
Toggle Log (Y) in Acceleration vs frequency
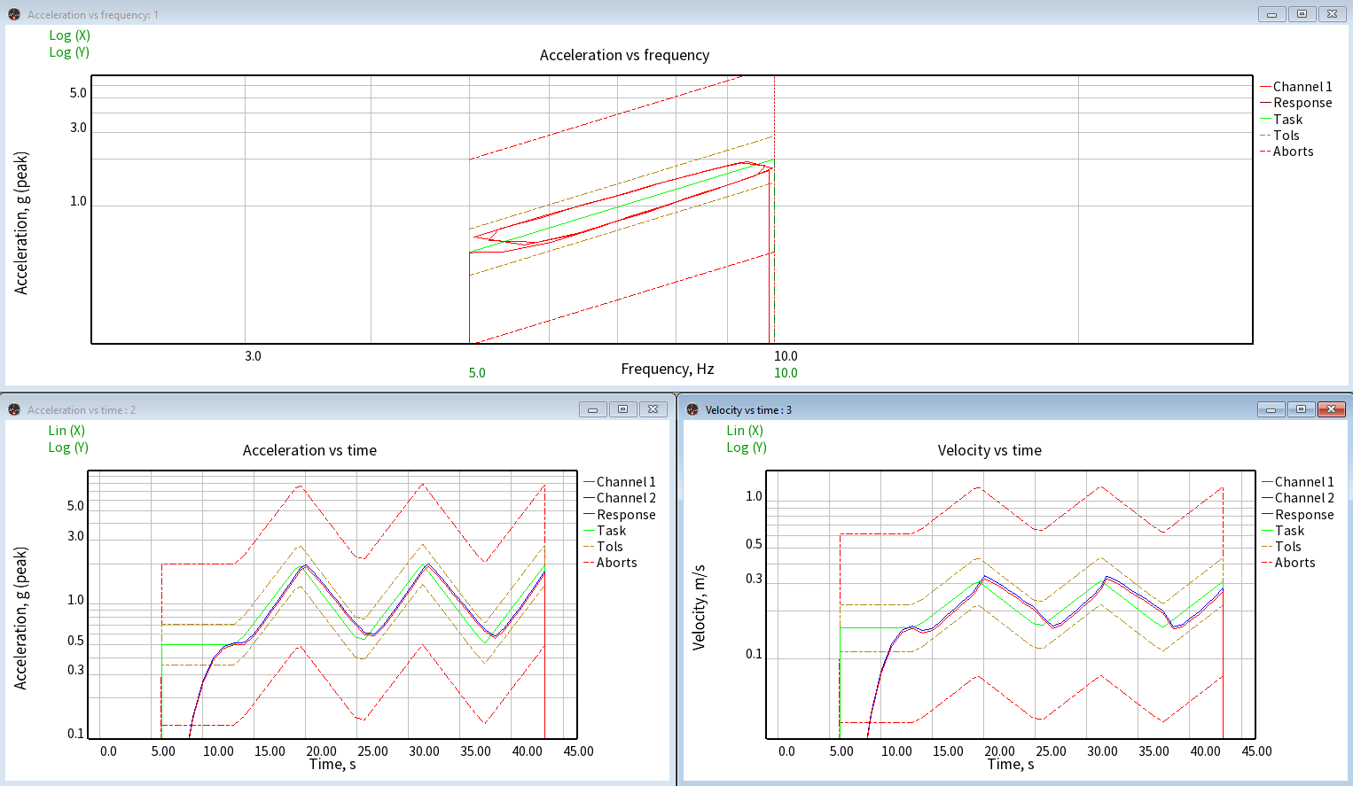69,52
